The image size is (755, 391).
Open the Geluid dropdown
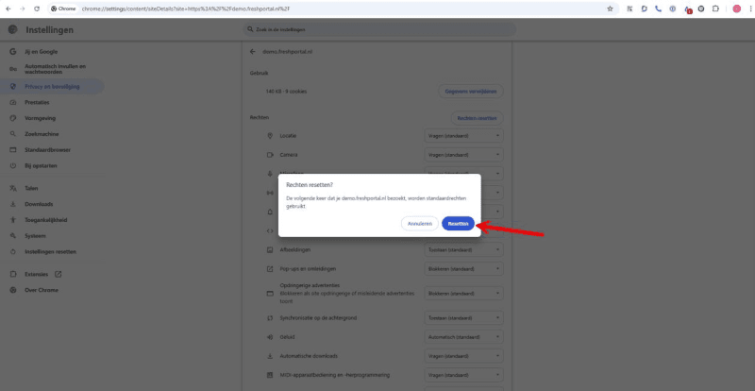[x=463, y=337]
